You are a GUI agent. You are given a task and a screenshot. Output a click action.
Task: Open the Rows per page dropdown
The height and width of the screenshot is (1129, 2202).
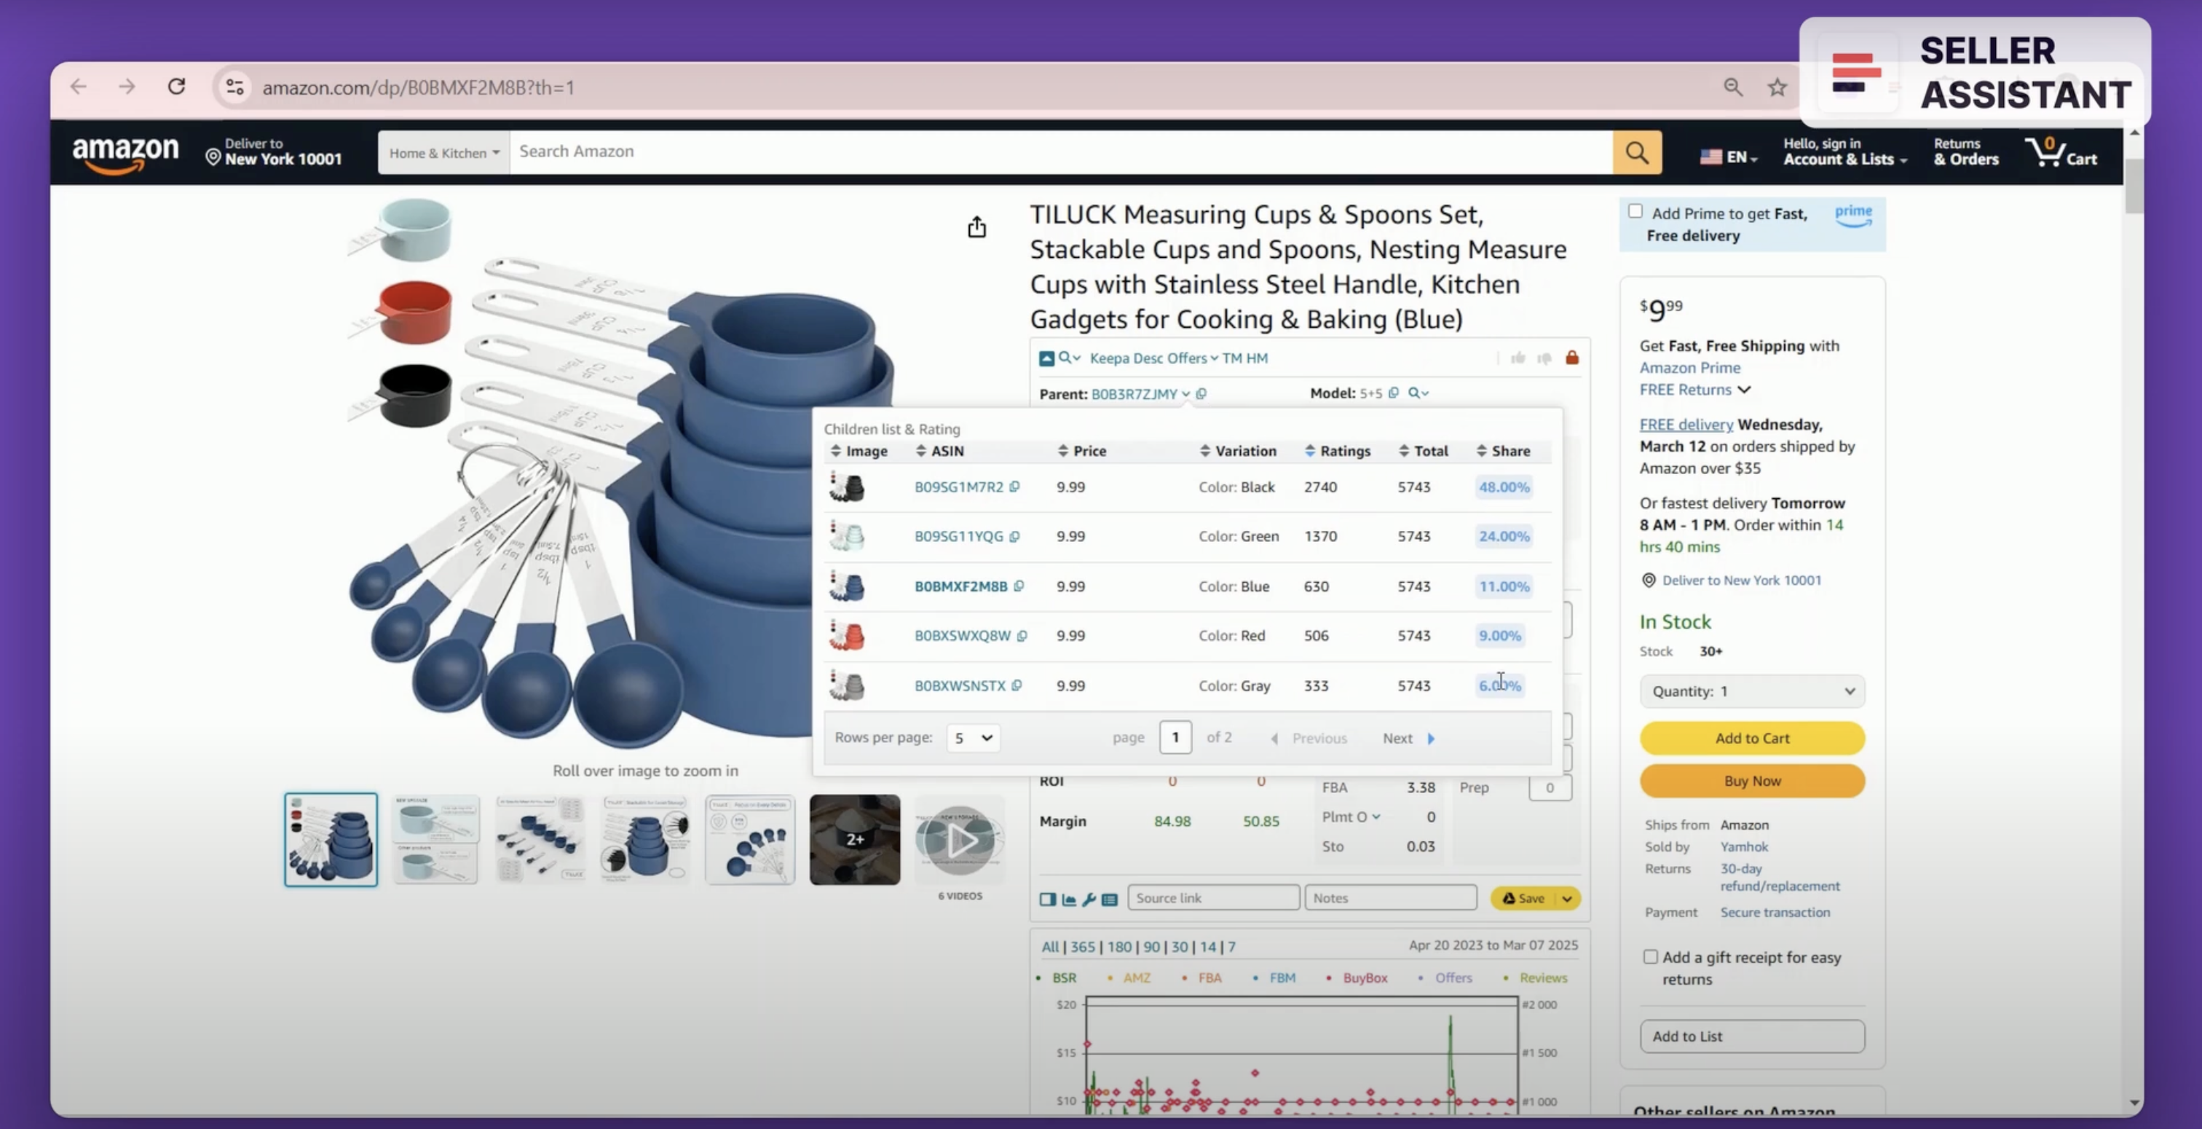pos(973,737)
